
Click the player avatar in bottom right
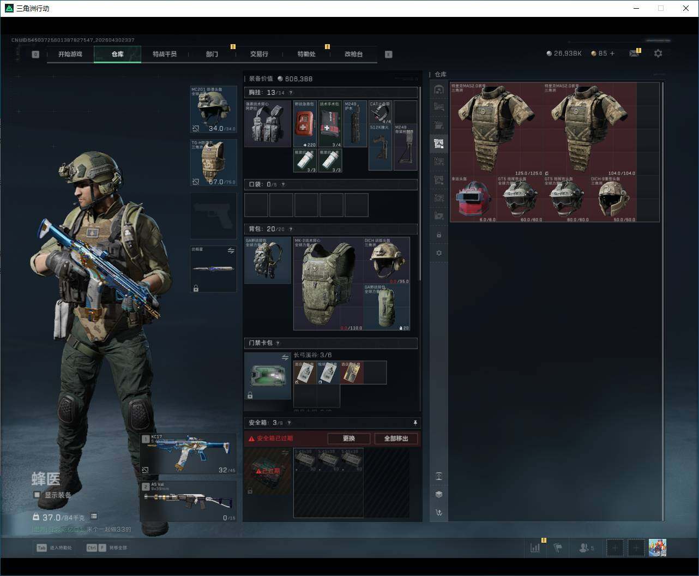point(658,548)
